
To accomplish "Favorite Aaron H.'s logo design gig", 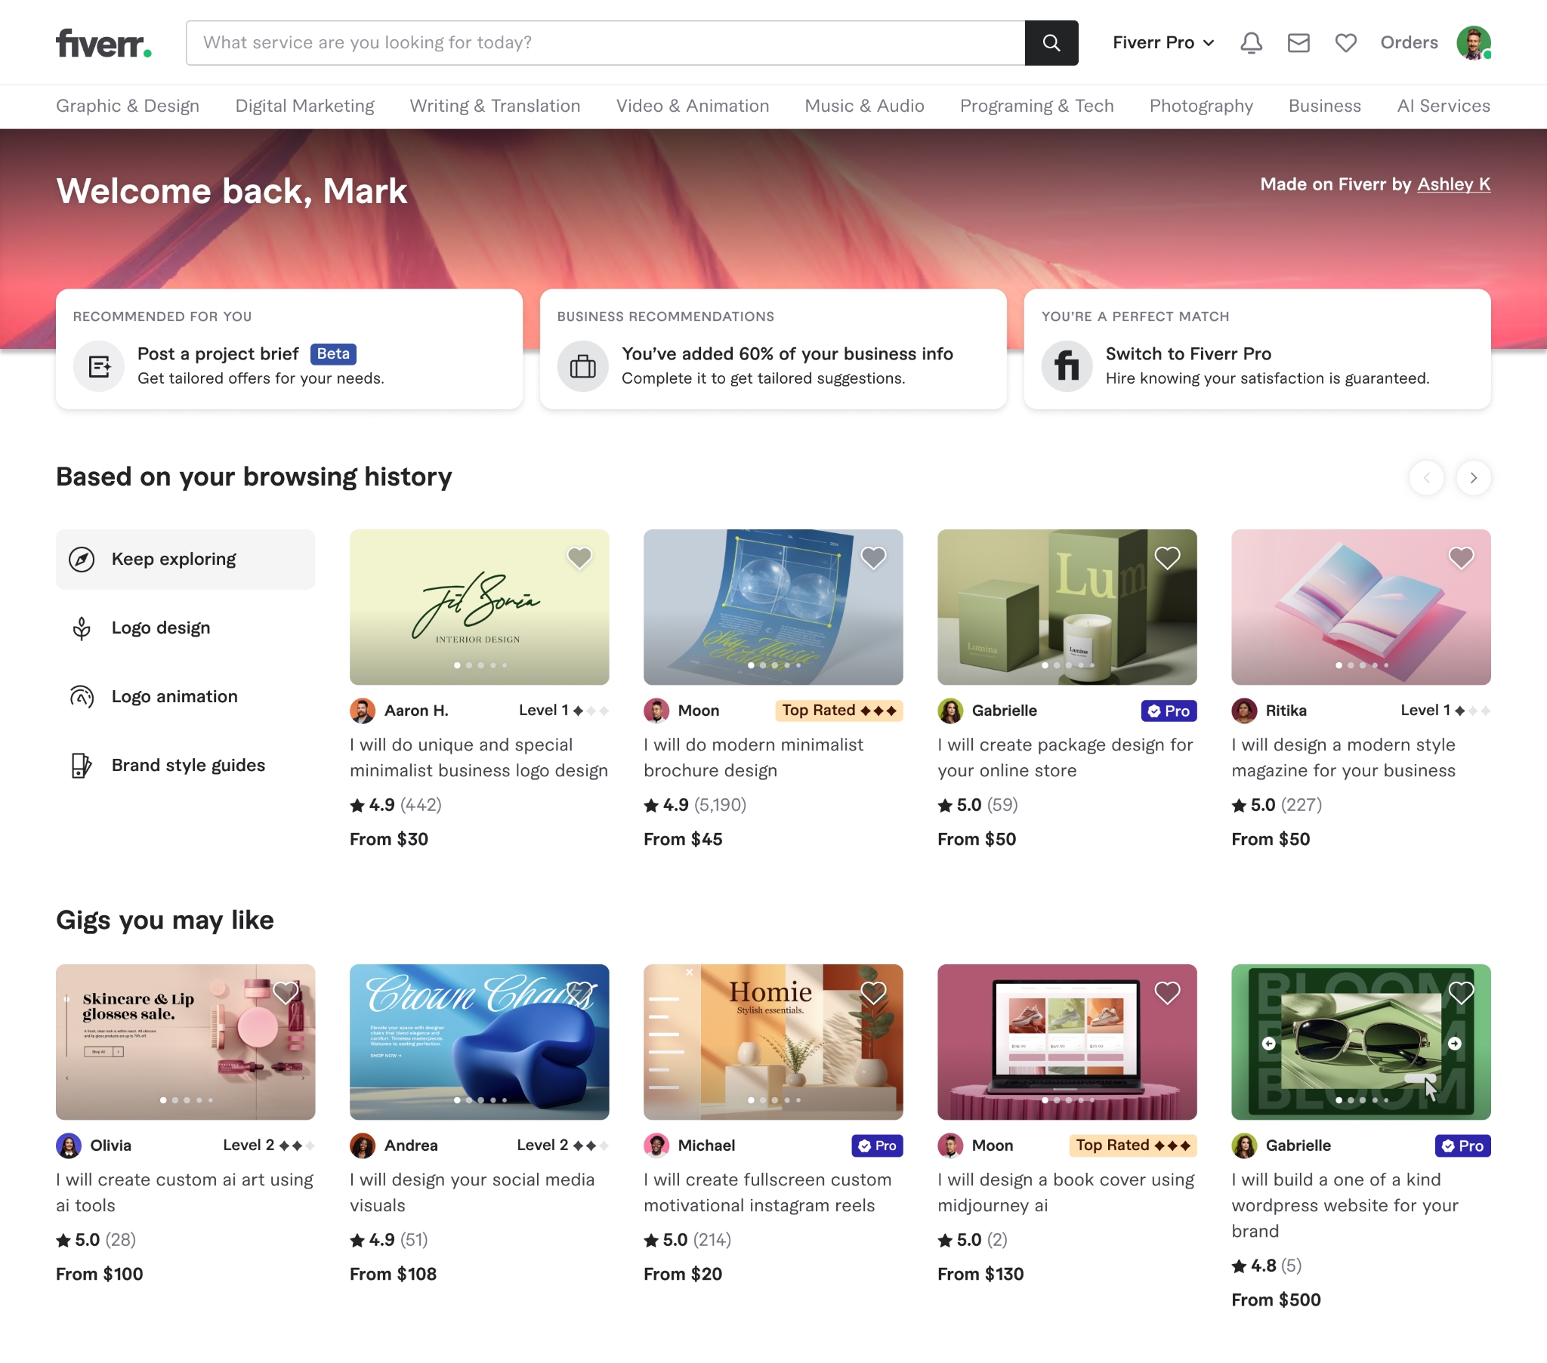I will [x=579, y=558].
